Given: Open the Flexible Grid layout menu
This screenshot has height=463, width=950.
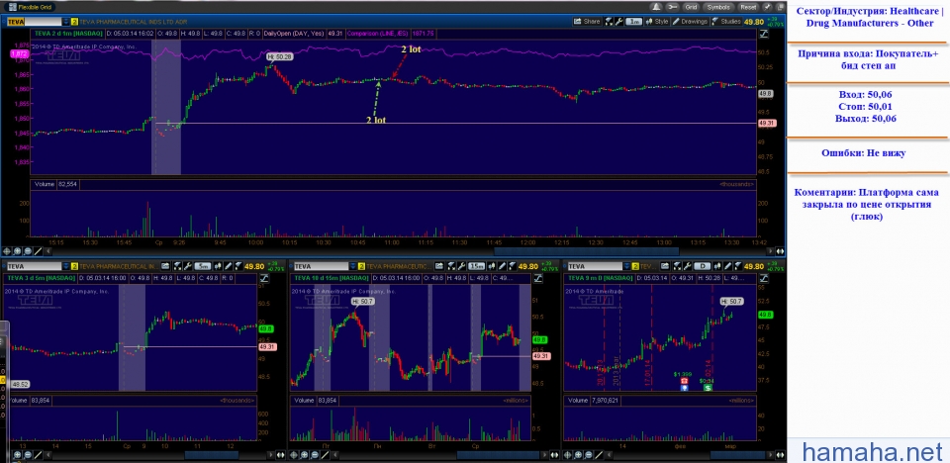Looking at the screenshot, I should point(32,7).
